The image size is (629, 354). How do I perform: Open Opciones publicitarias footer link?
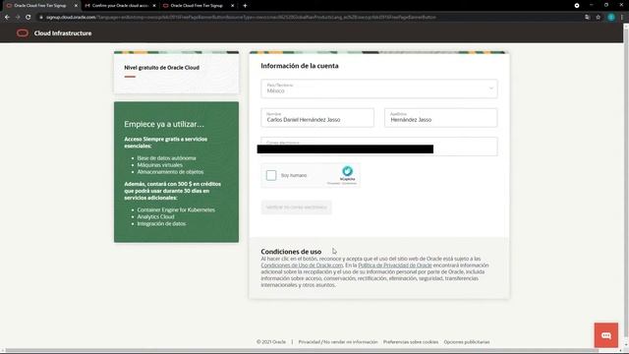pos(467,342)
